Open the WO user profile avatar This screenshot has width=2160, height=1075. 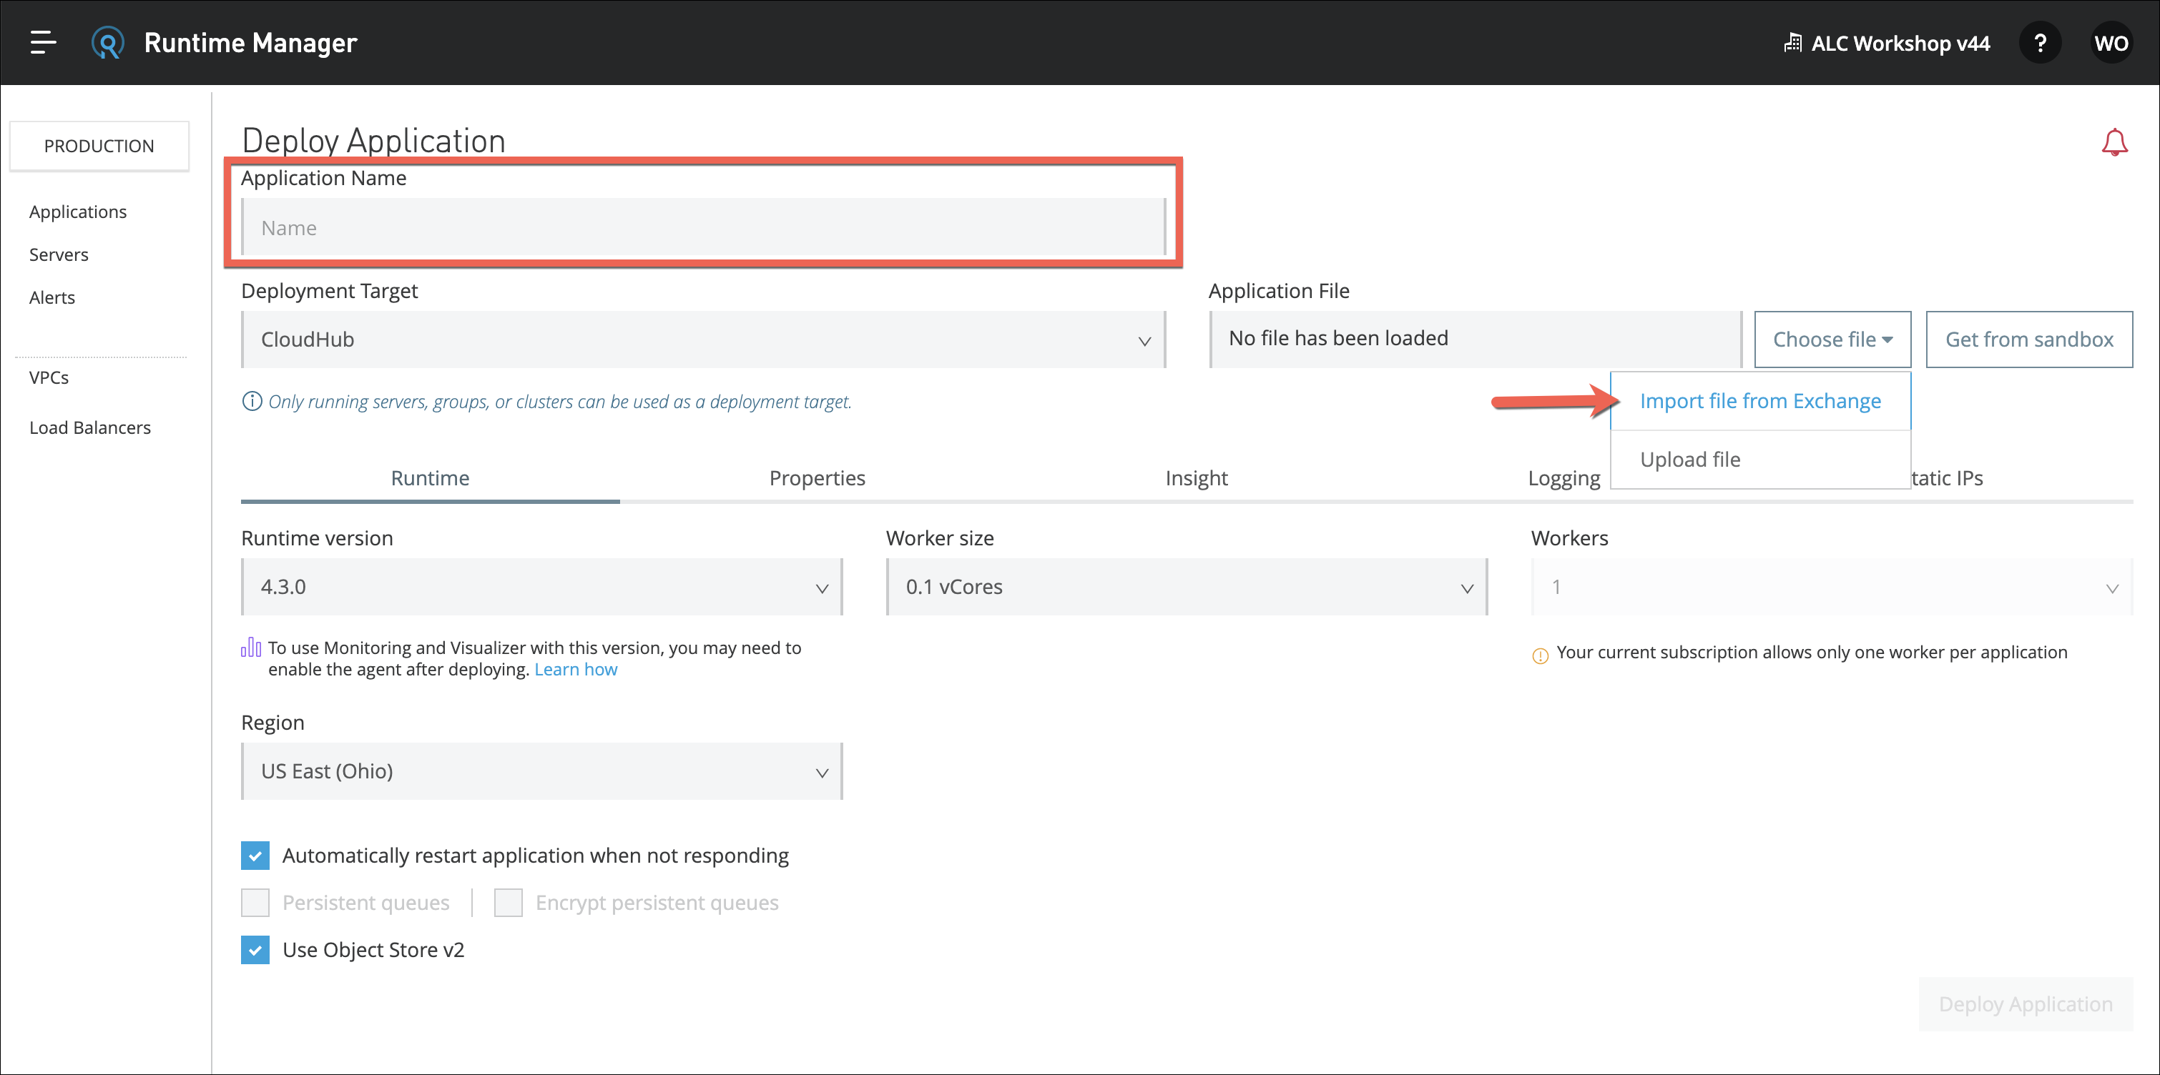pyautogui.click(x=2111, y=43)
